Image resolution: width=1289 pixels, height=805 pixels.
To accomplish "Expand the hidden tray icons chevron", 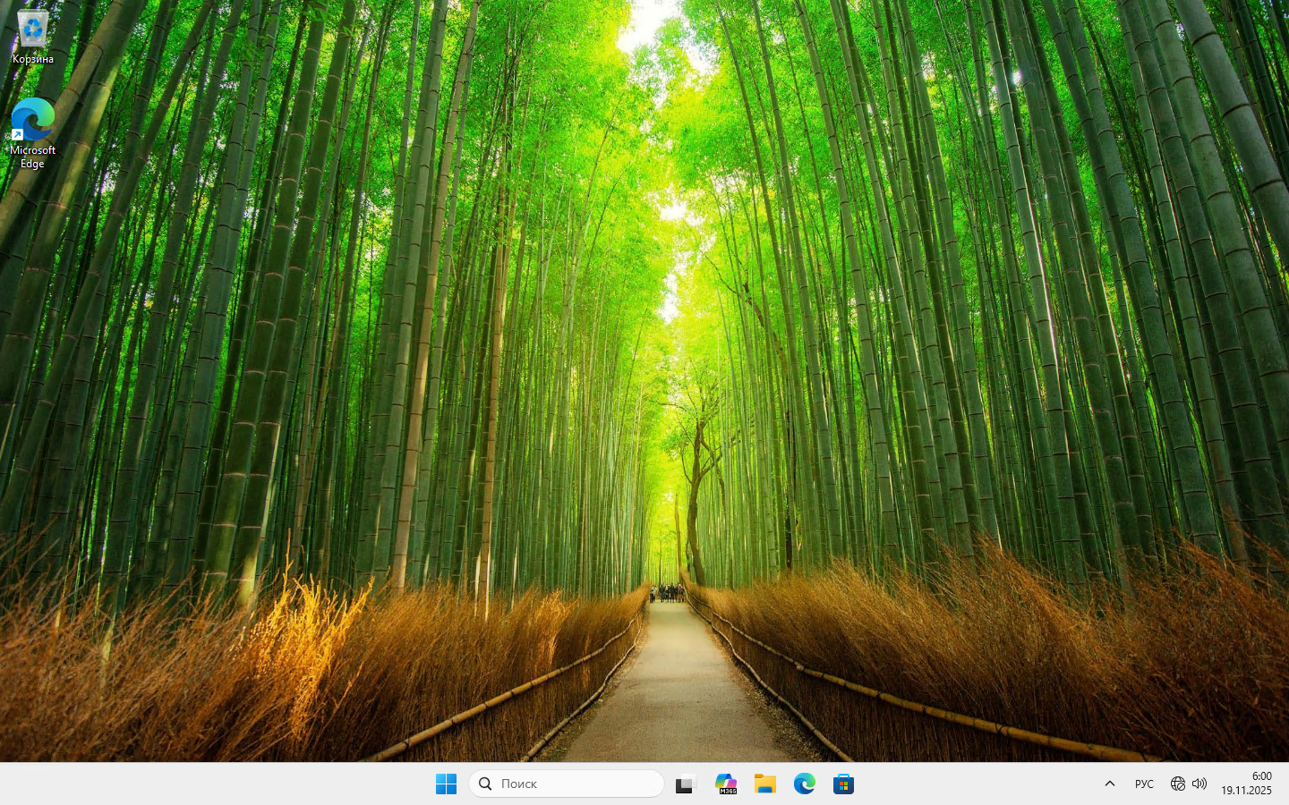I will pyautogui.click(x=1110, y=784).
